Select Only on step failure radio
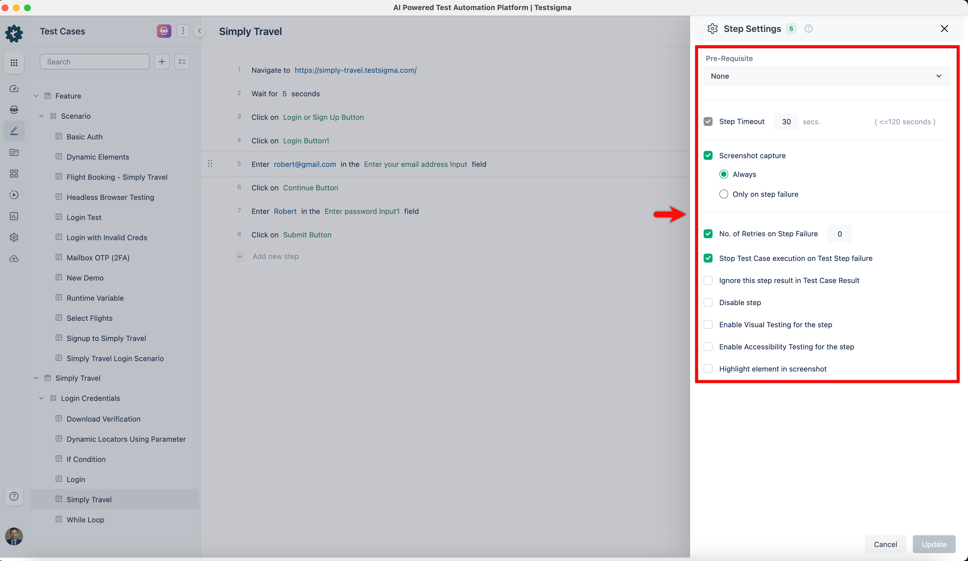Screen dimensions: 968x561 pos(724,194)
